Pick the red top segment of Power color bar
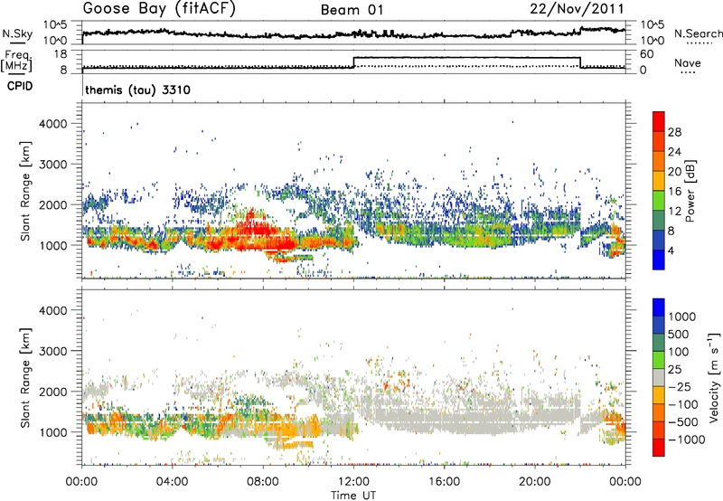 (659, 122)
